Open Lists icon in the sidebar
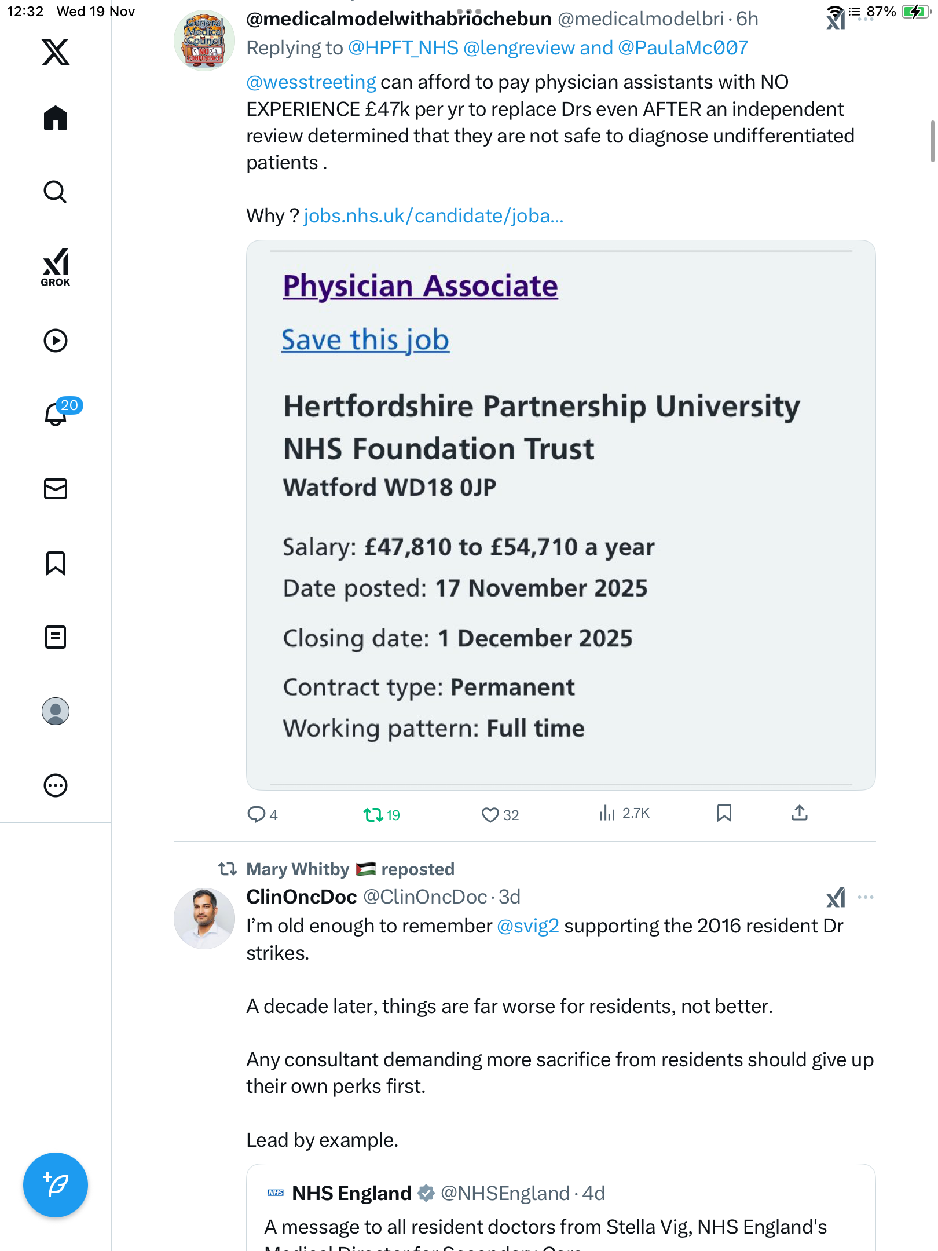The height and width of the screenshot is (1251, 938). point(56,637)
